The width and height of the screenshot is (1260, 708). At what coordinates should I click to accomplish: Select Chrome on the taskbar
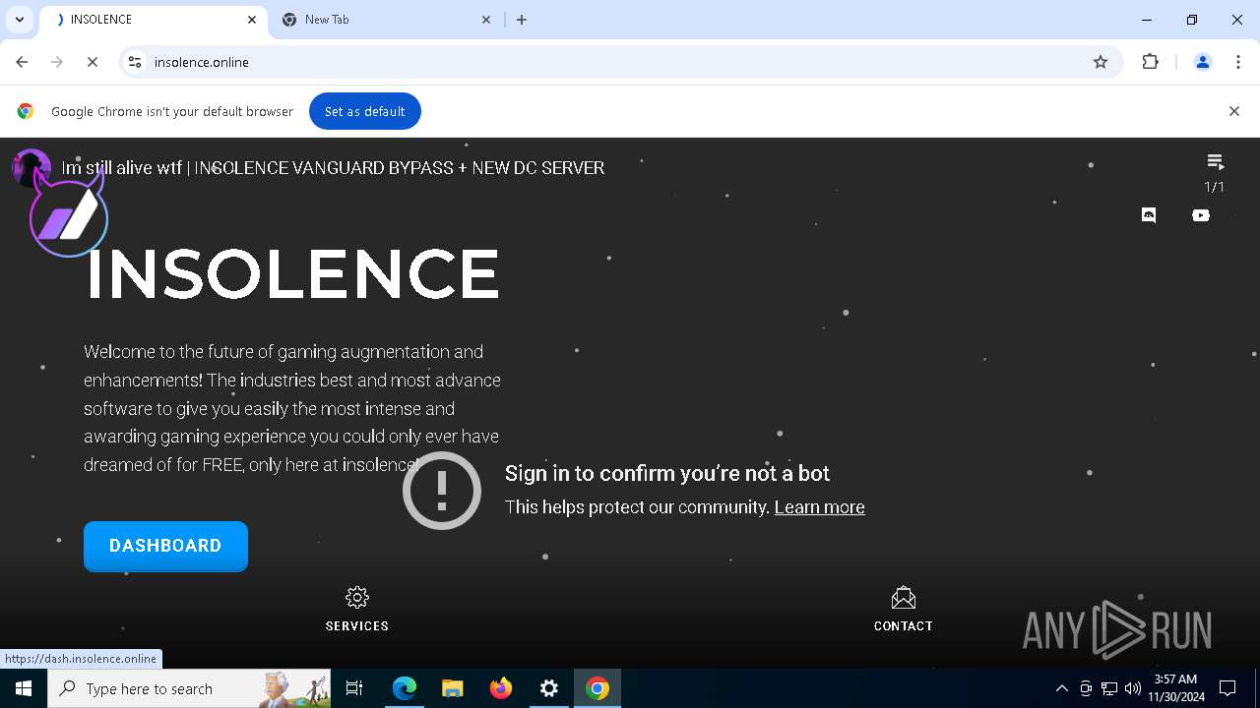598,688
